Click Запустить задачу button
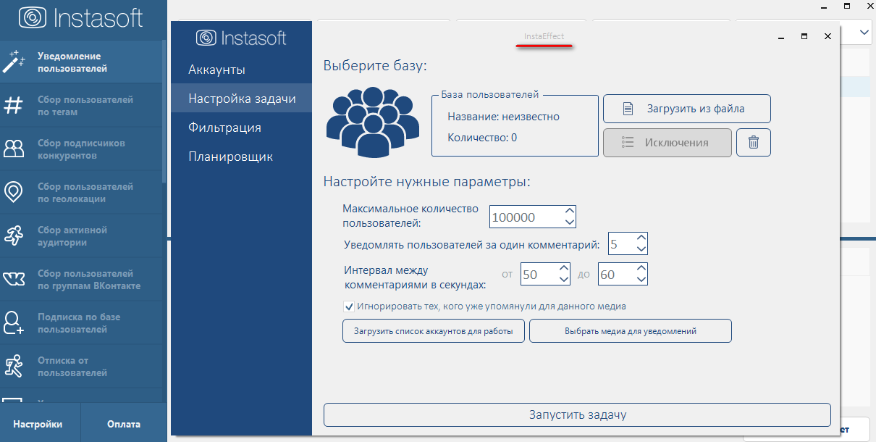Screen dimensions: 876x442 [x=576, y=415]
